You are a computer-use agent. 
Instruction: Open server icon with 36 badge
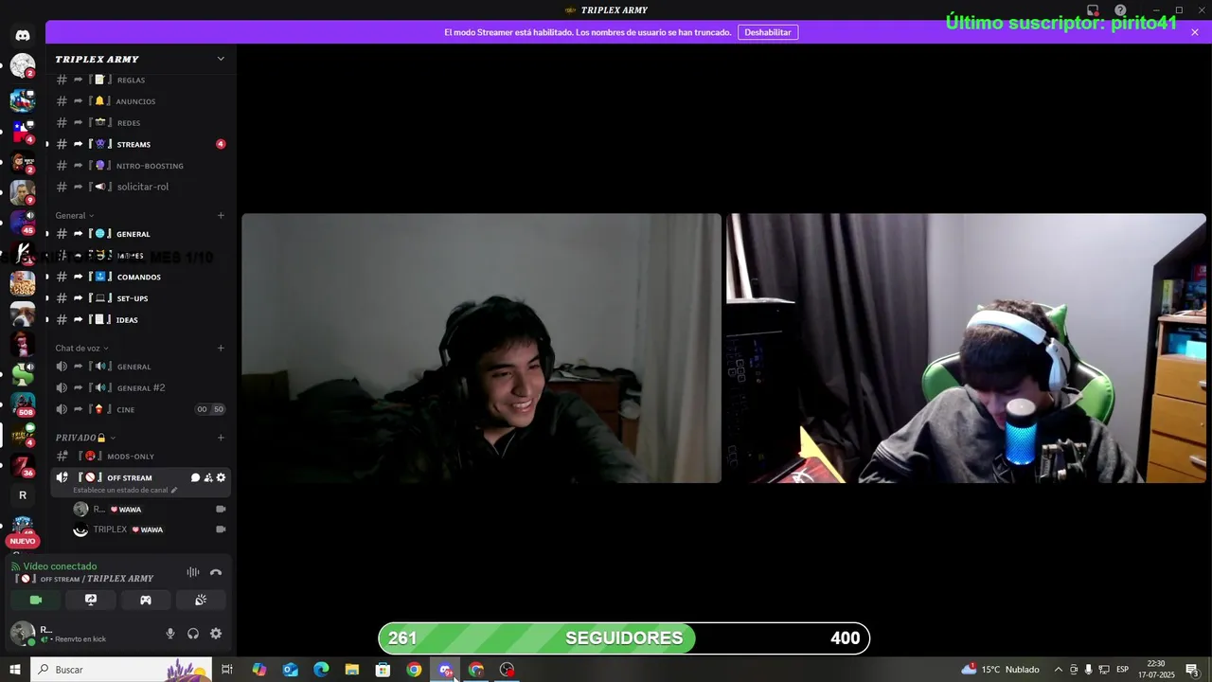pos(23,465)
